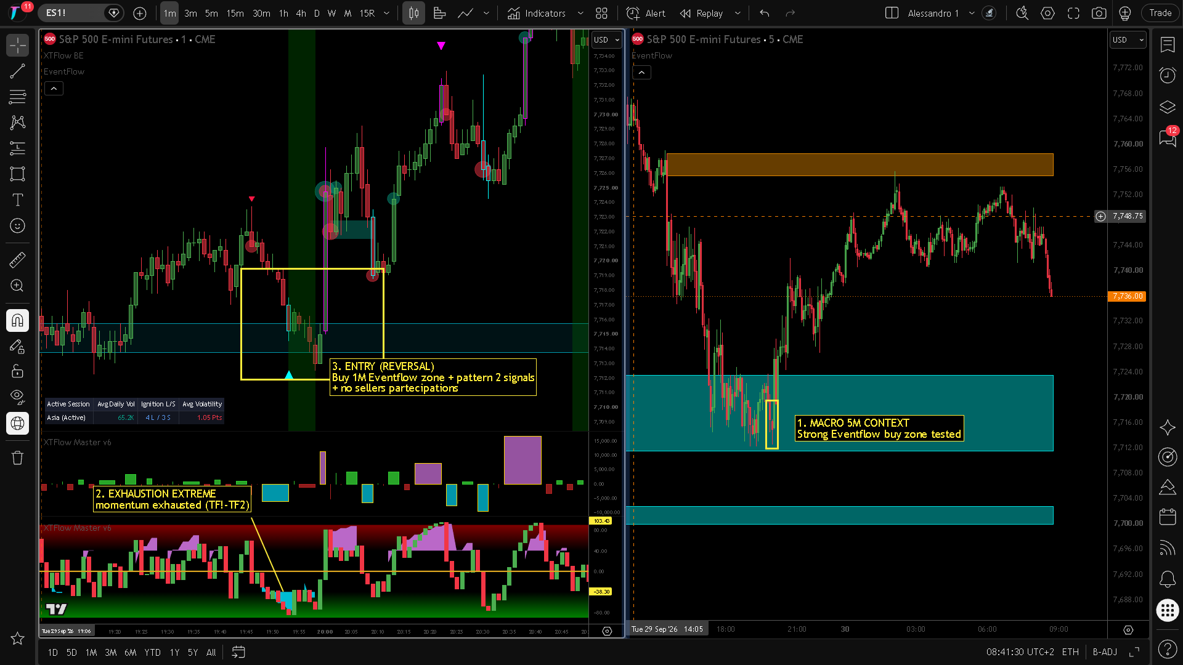
Task: Toggle magnet mode for drawings
Action: coord(17,320)
